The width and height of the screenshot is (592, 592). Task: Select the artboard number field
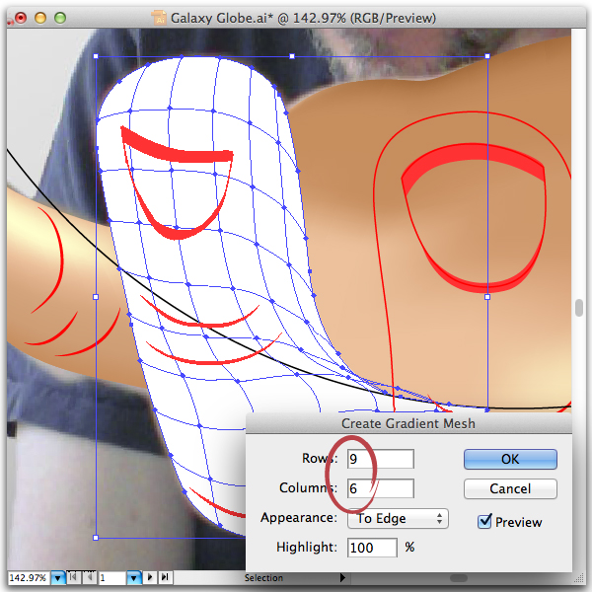(x=112, y=577)
